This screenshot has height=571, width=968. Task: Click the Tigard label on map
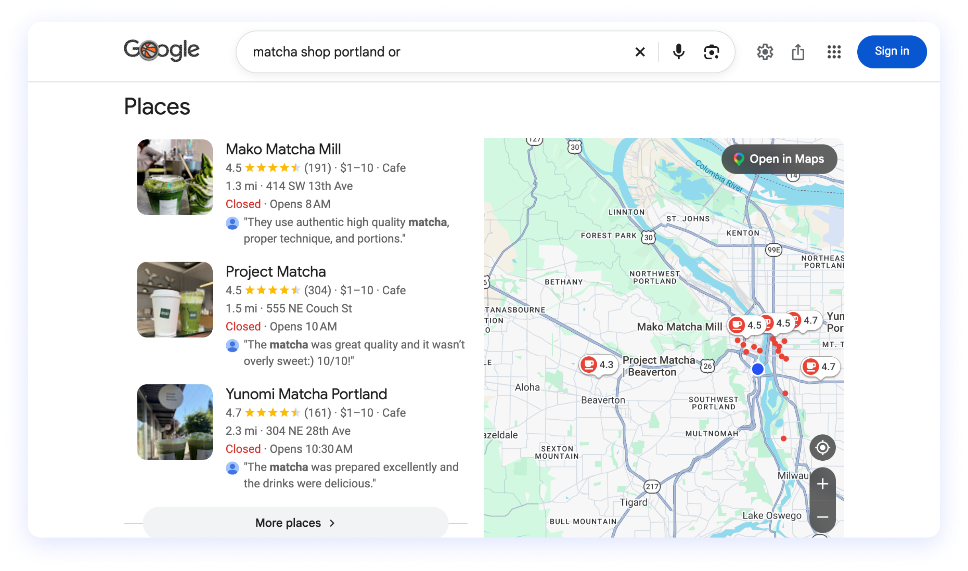click(x=633, y=502)
